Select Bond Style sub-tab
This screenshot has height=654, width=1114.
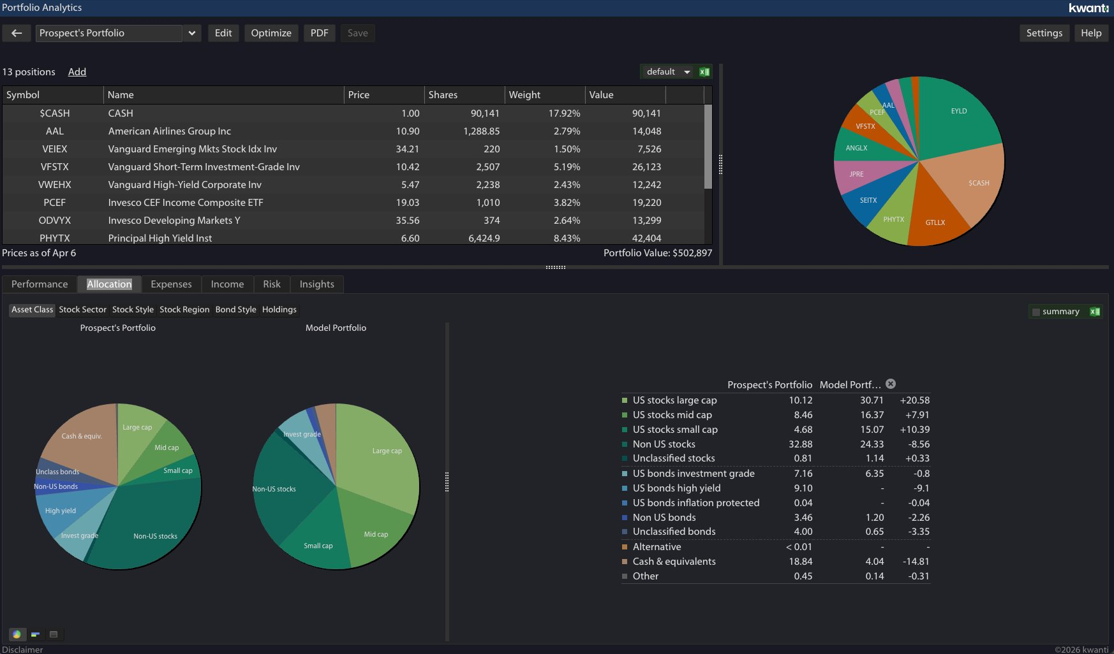(x=236, y=310)
